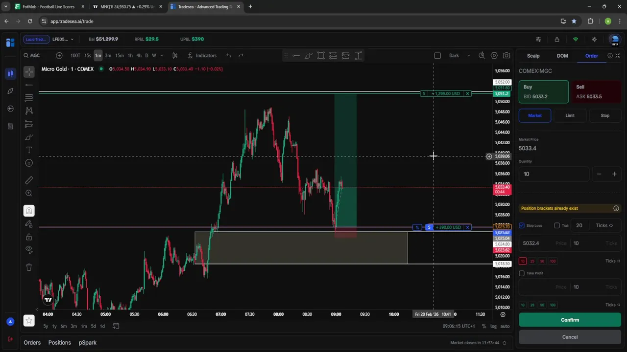Select floating toolbar rectangle tool

pyautogui.click(x=321, y=56)
